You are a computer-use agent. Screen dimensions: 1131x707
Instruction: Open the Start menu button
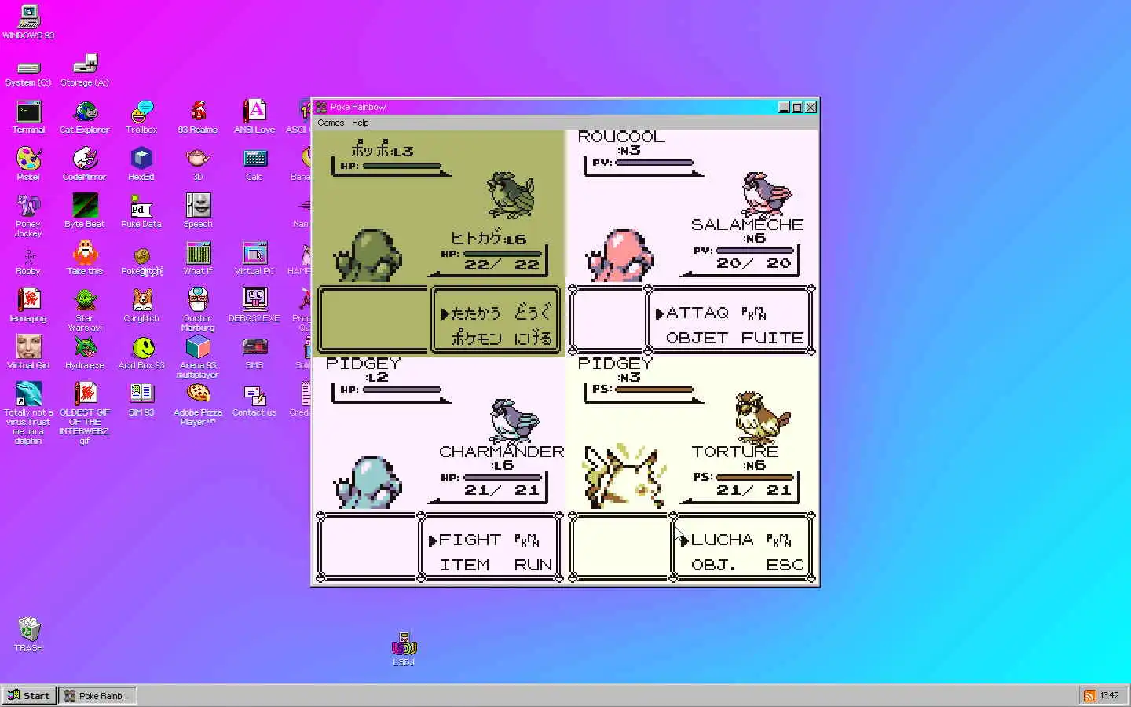tap(29, 696)
